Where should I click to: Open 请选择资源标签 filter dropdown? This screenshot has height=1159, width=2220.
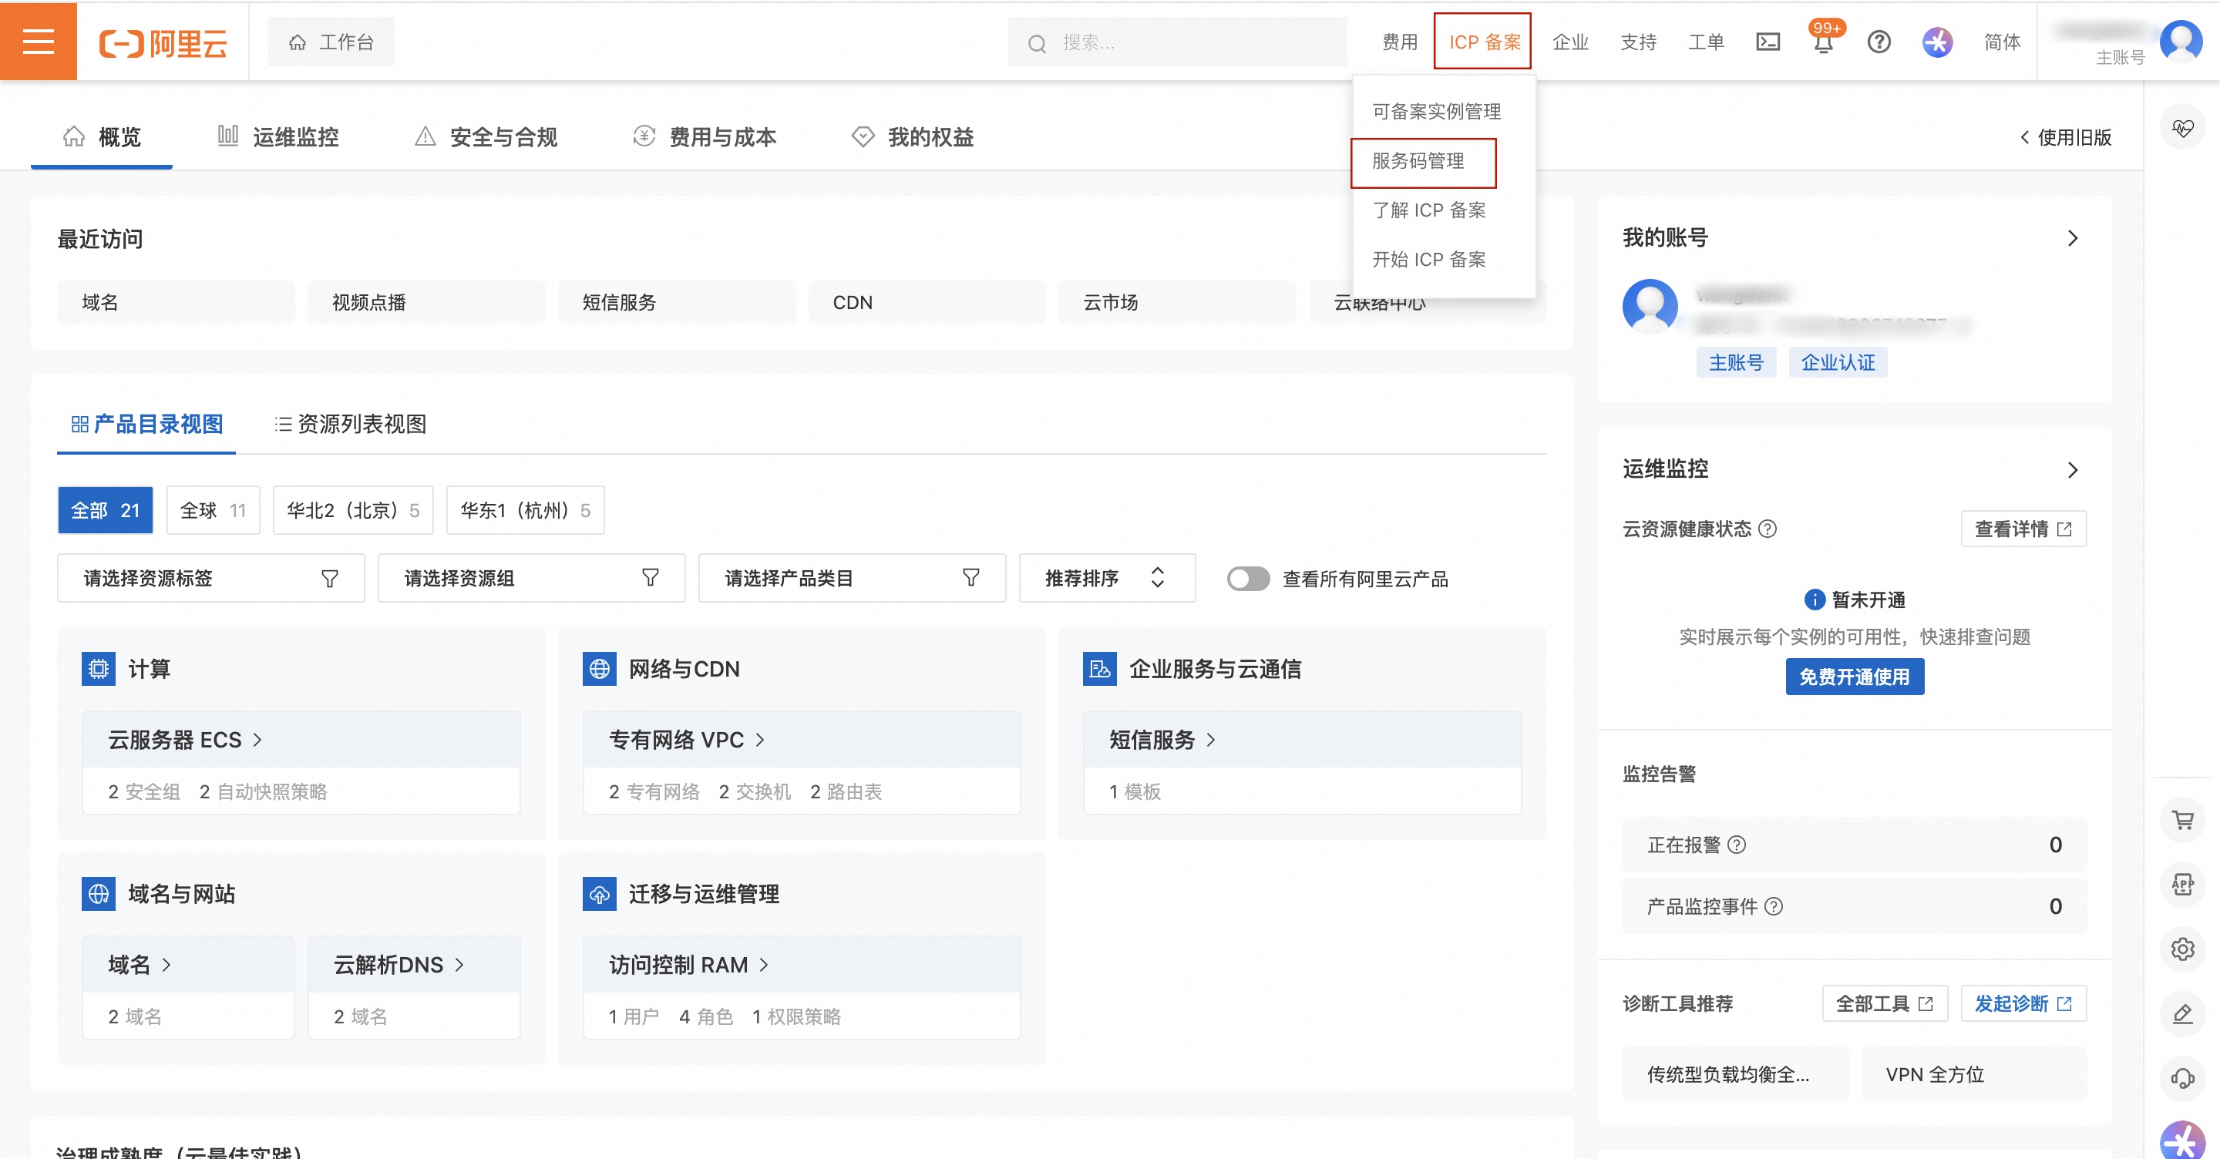pyautogui.click(x=210, y=578)
